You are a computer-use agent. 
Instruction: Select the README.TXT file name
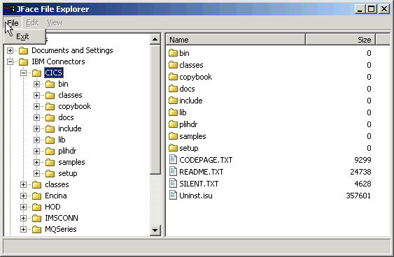pos(202,172)
